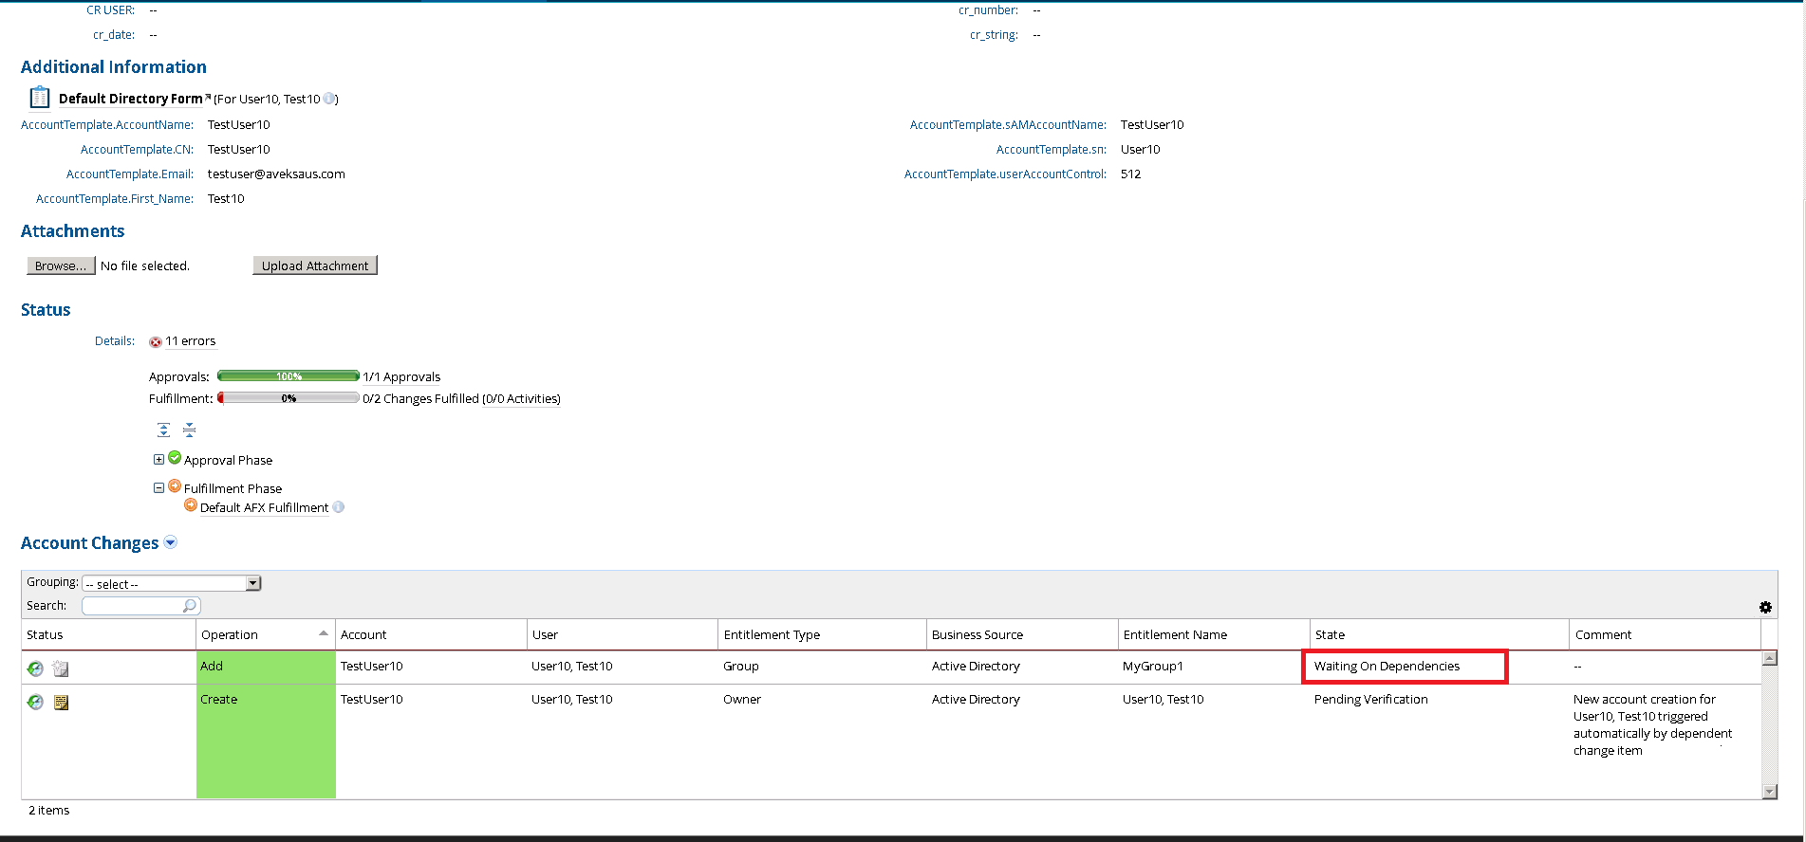Collapse the Fulfillment Phase tree node
Image resolution: width=1806 pixels, height=842 pixels.
click(x=158, y=488)
